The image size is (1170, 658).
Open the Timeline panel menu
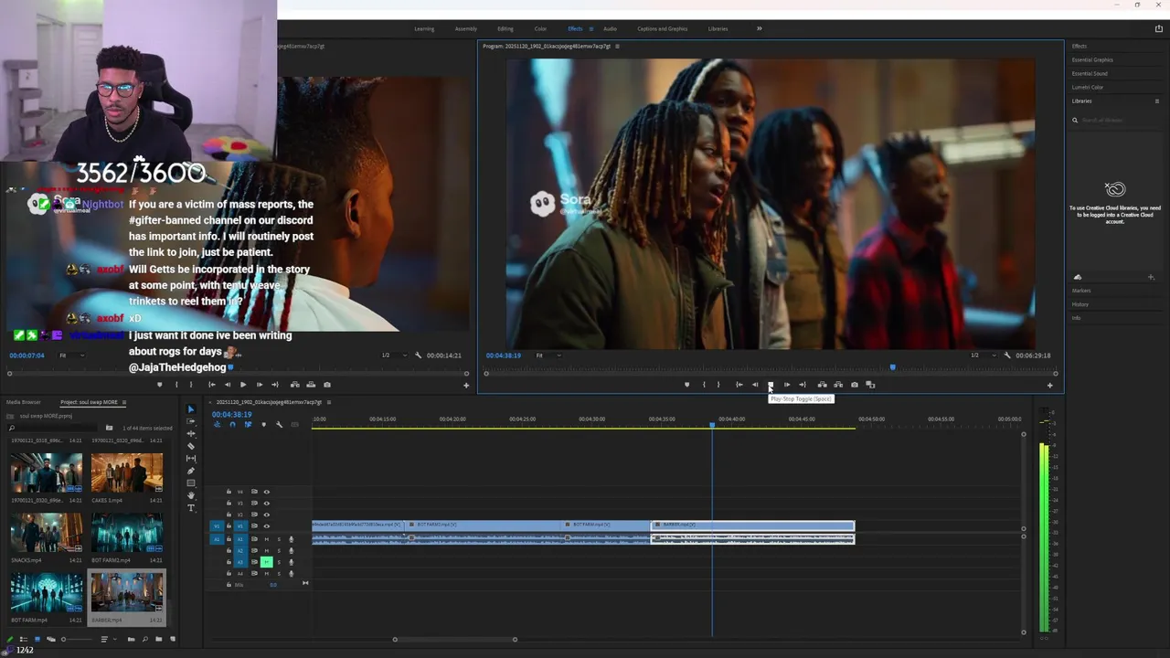click(329, 402)
